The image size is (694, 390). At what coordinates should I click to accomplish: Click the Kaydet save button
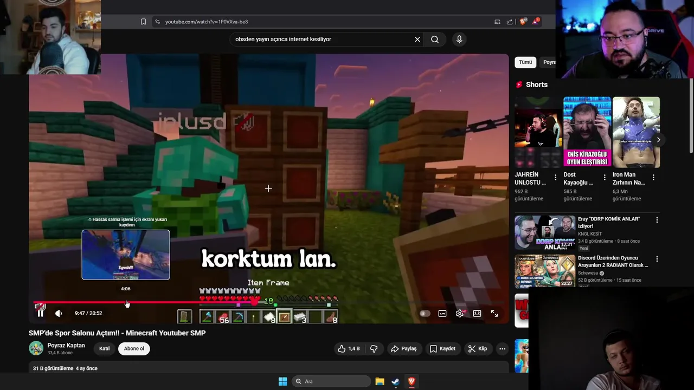442,349
